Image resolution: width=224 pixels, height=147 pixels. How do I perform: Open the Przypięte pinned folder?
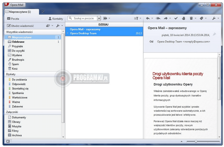point(33,46)
